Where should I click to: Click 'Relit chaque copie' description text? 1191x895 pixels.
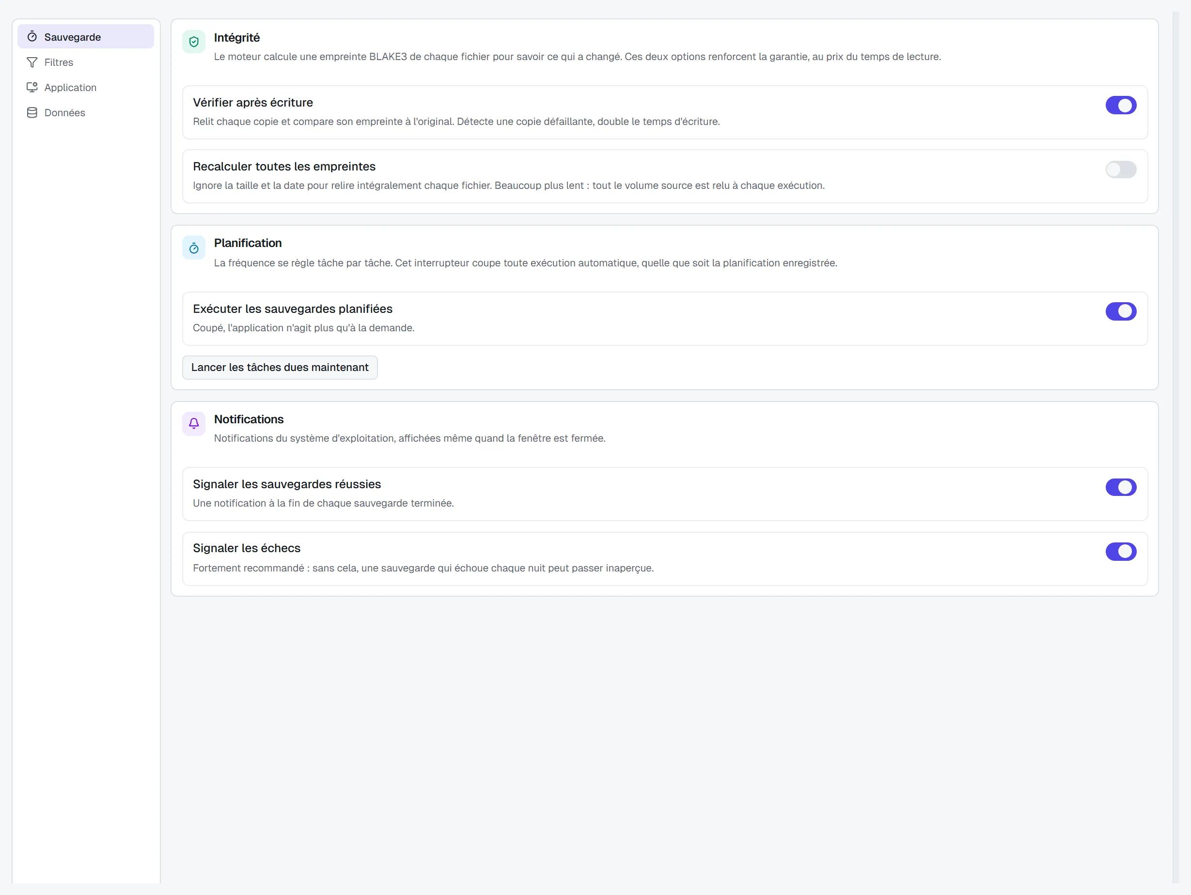(x=456, y=122)
